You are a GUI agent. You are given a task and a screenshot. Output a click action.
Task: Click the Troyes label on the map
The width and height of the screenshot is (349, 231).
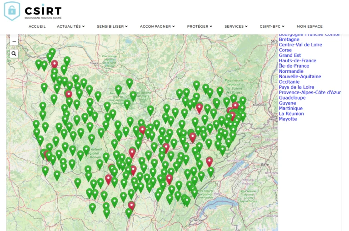tap(94, 63)
